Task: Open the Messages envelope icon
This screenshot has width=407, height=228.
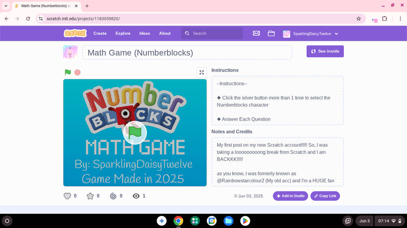Action: coord(256,33)
